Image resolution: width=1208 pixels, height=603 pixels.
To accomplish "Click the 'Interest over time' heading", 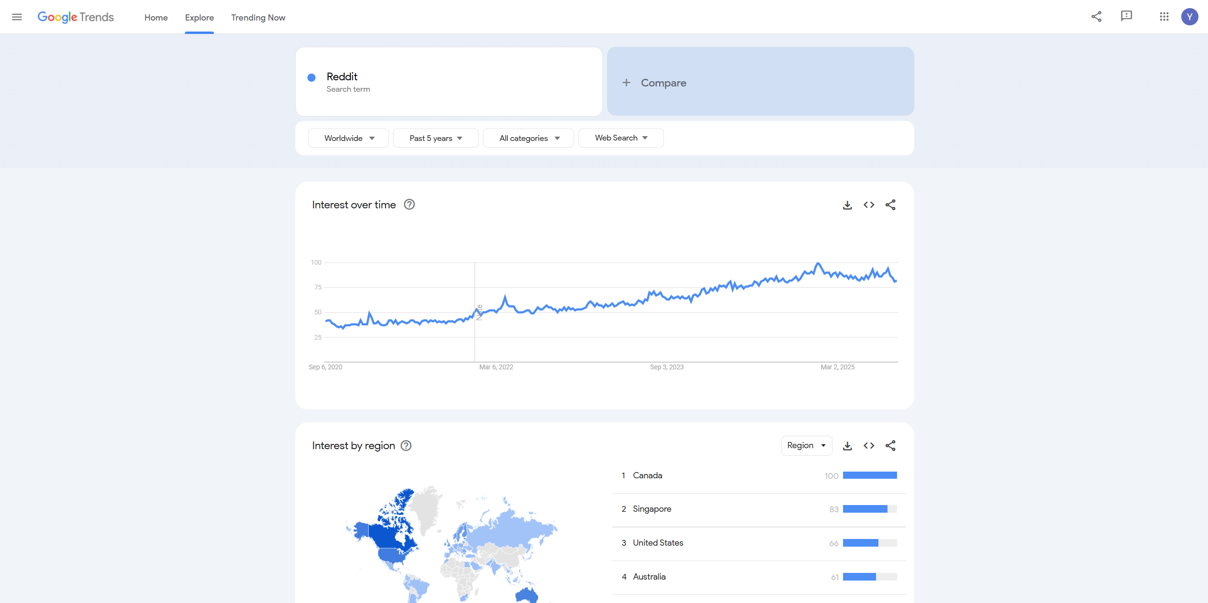I will [x=354, y=205].
